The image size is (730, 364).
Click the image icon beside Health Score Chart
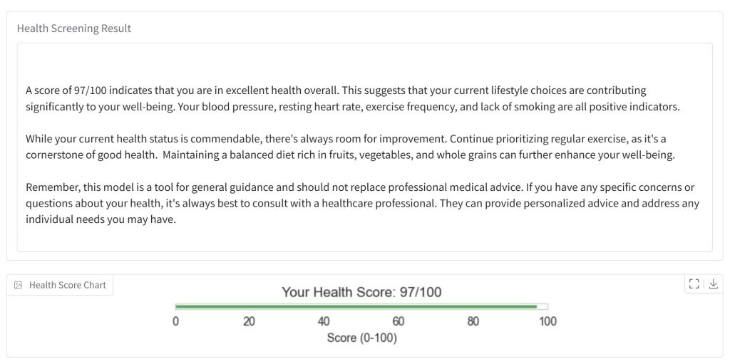(19, 285)
